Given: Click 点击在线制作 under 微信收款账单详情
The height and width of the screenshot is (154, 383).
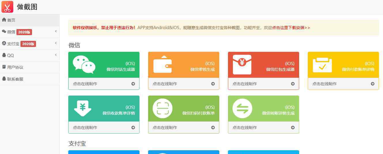Looking at the screenshot, I should tap(85, 128).
